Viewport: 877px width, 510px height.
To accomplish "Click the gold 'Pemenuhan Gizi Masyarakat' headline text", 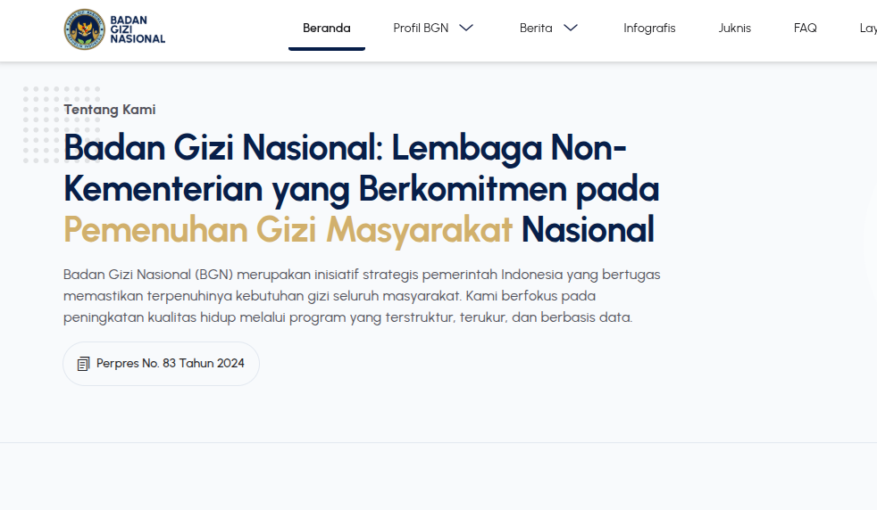I will click(x=288, y=230).
